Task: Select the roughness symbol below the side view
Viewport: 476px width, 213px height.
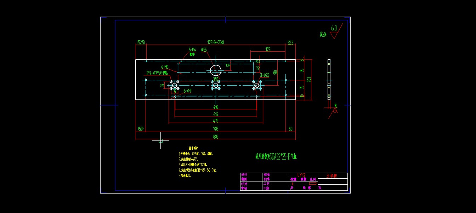Action: coord(334,110)
